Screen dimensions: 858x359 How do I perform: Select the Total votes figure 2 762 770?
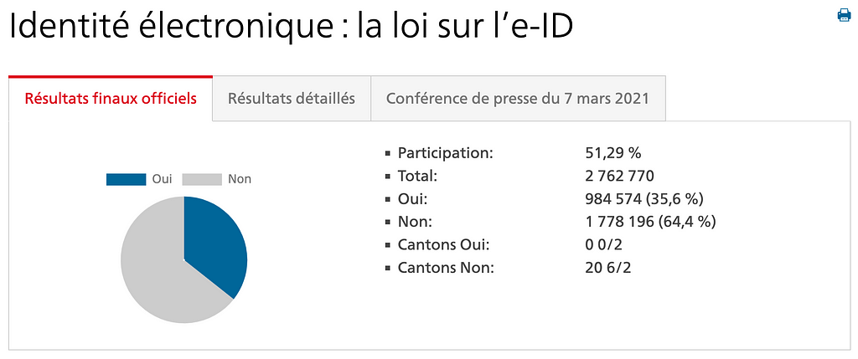(619, 176)
